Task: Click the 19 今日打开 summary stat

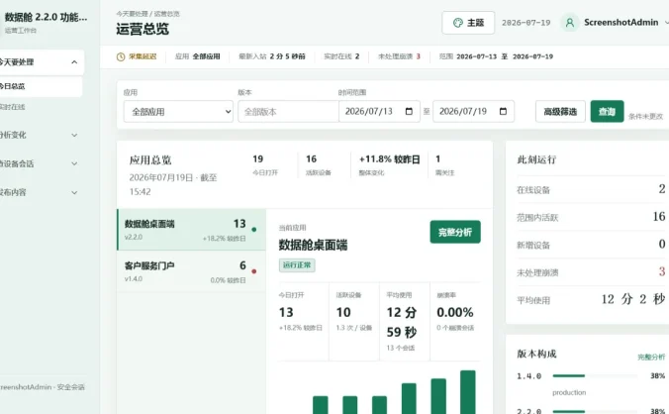Action: click(x=265, y=164)
